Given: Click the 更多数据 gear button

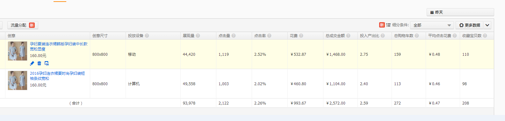Looking at the screenshot, I should coord(470,25).
